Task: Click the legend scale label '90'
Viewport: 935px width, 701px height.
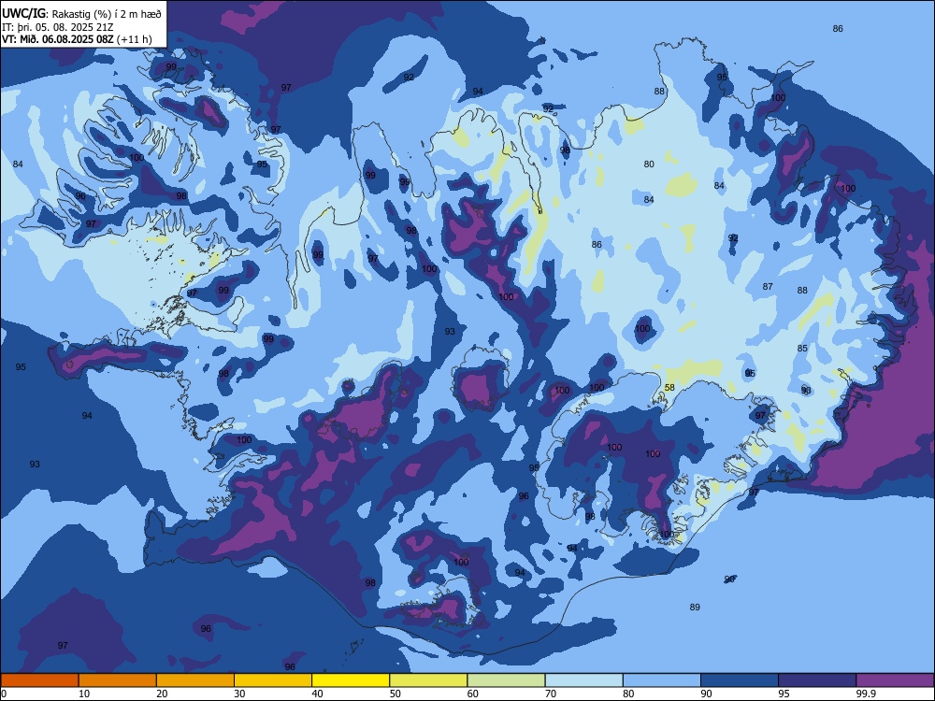Action: pos(706,694)
